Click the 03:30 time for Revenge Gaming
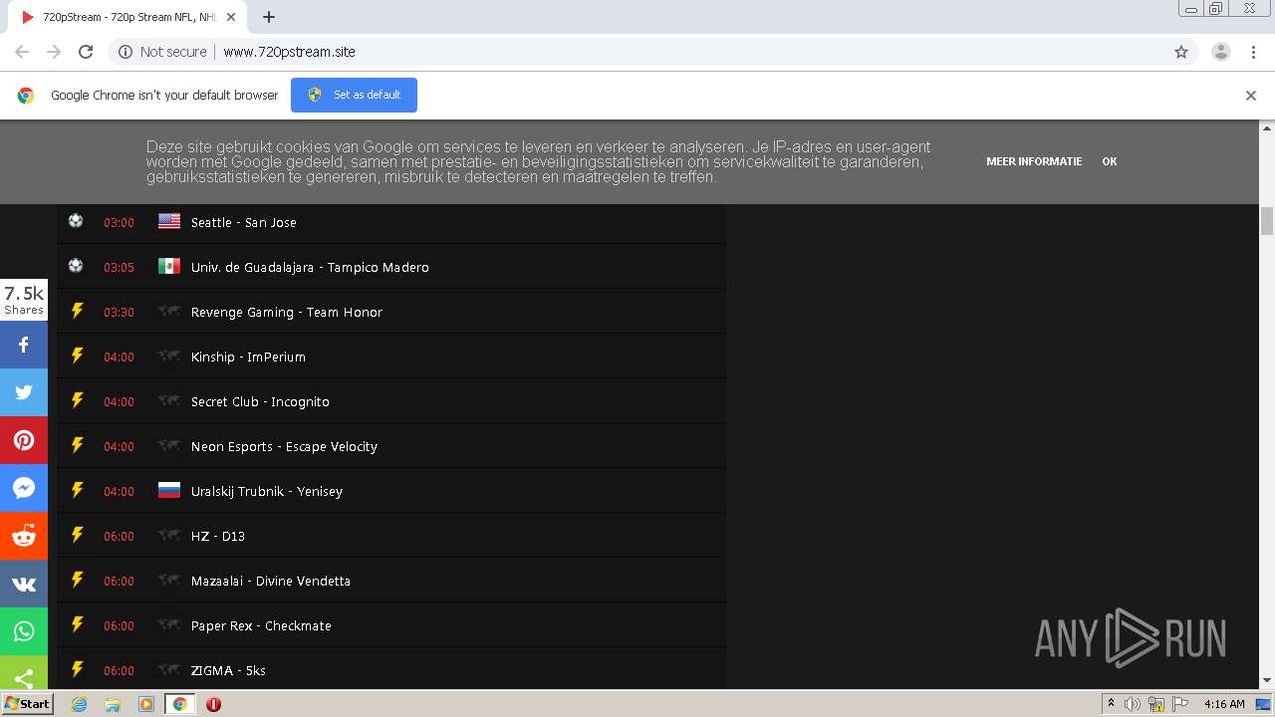Viewport: 1275px width, 717px height. pyautogui.click(x=119, y=313)
